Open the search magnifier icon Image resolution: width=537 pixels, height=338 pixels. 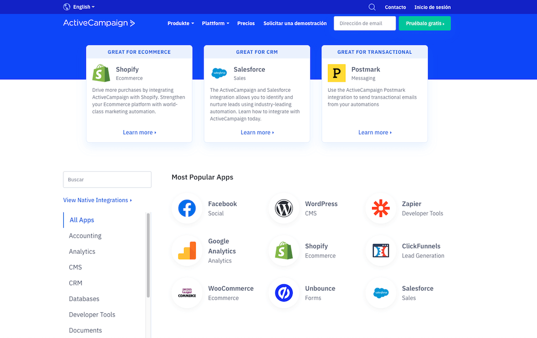tap(372, 7)
